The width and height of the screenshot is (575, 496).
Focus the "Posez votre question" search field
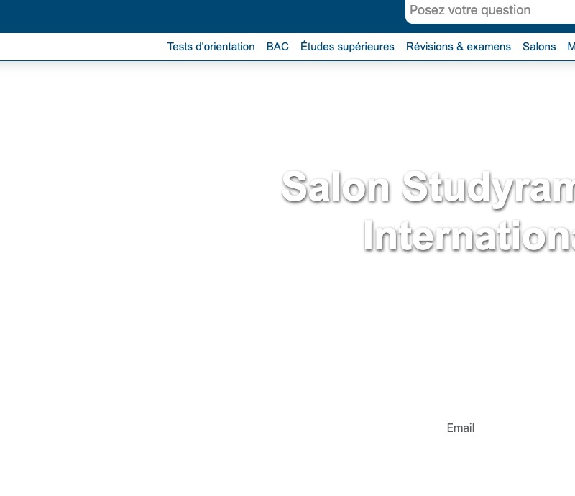click(x=490, y=10)
